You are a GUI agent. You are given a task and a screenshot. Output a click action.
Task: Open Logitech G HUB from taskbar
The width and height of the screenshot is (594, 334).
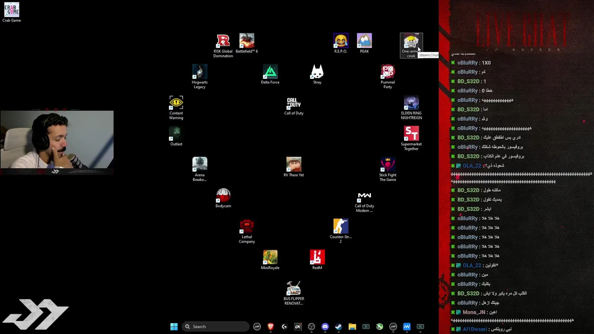[284, 327]
